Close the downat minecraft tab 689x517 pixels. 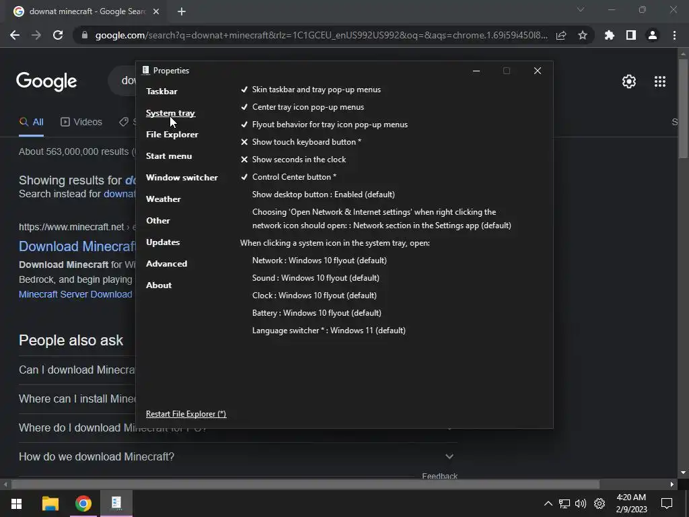click(x=156, y=11)
